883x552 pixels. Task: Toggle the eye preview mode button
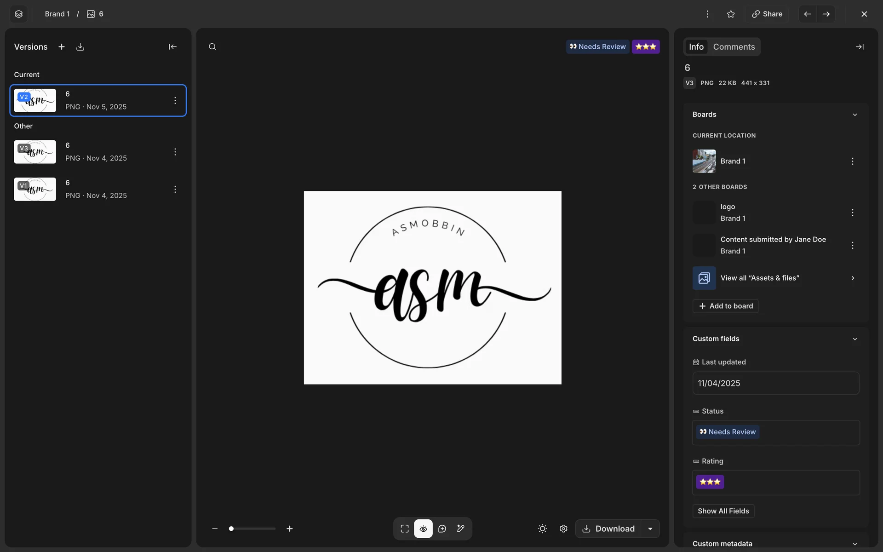coord(423,529)
